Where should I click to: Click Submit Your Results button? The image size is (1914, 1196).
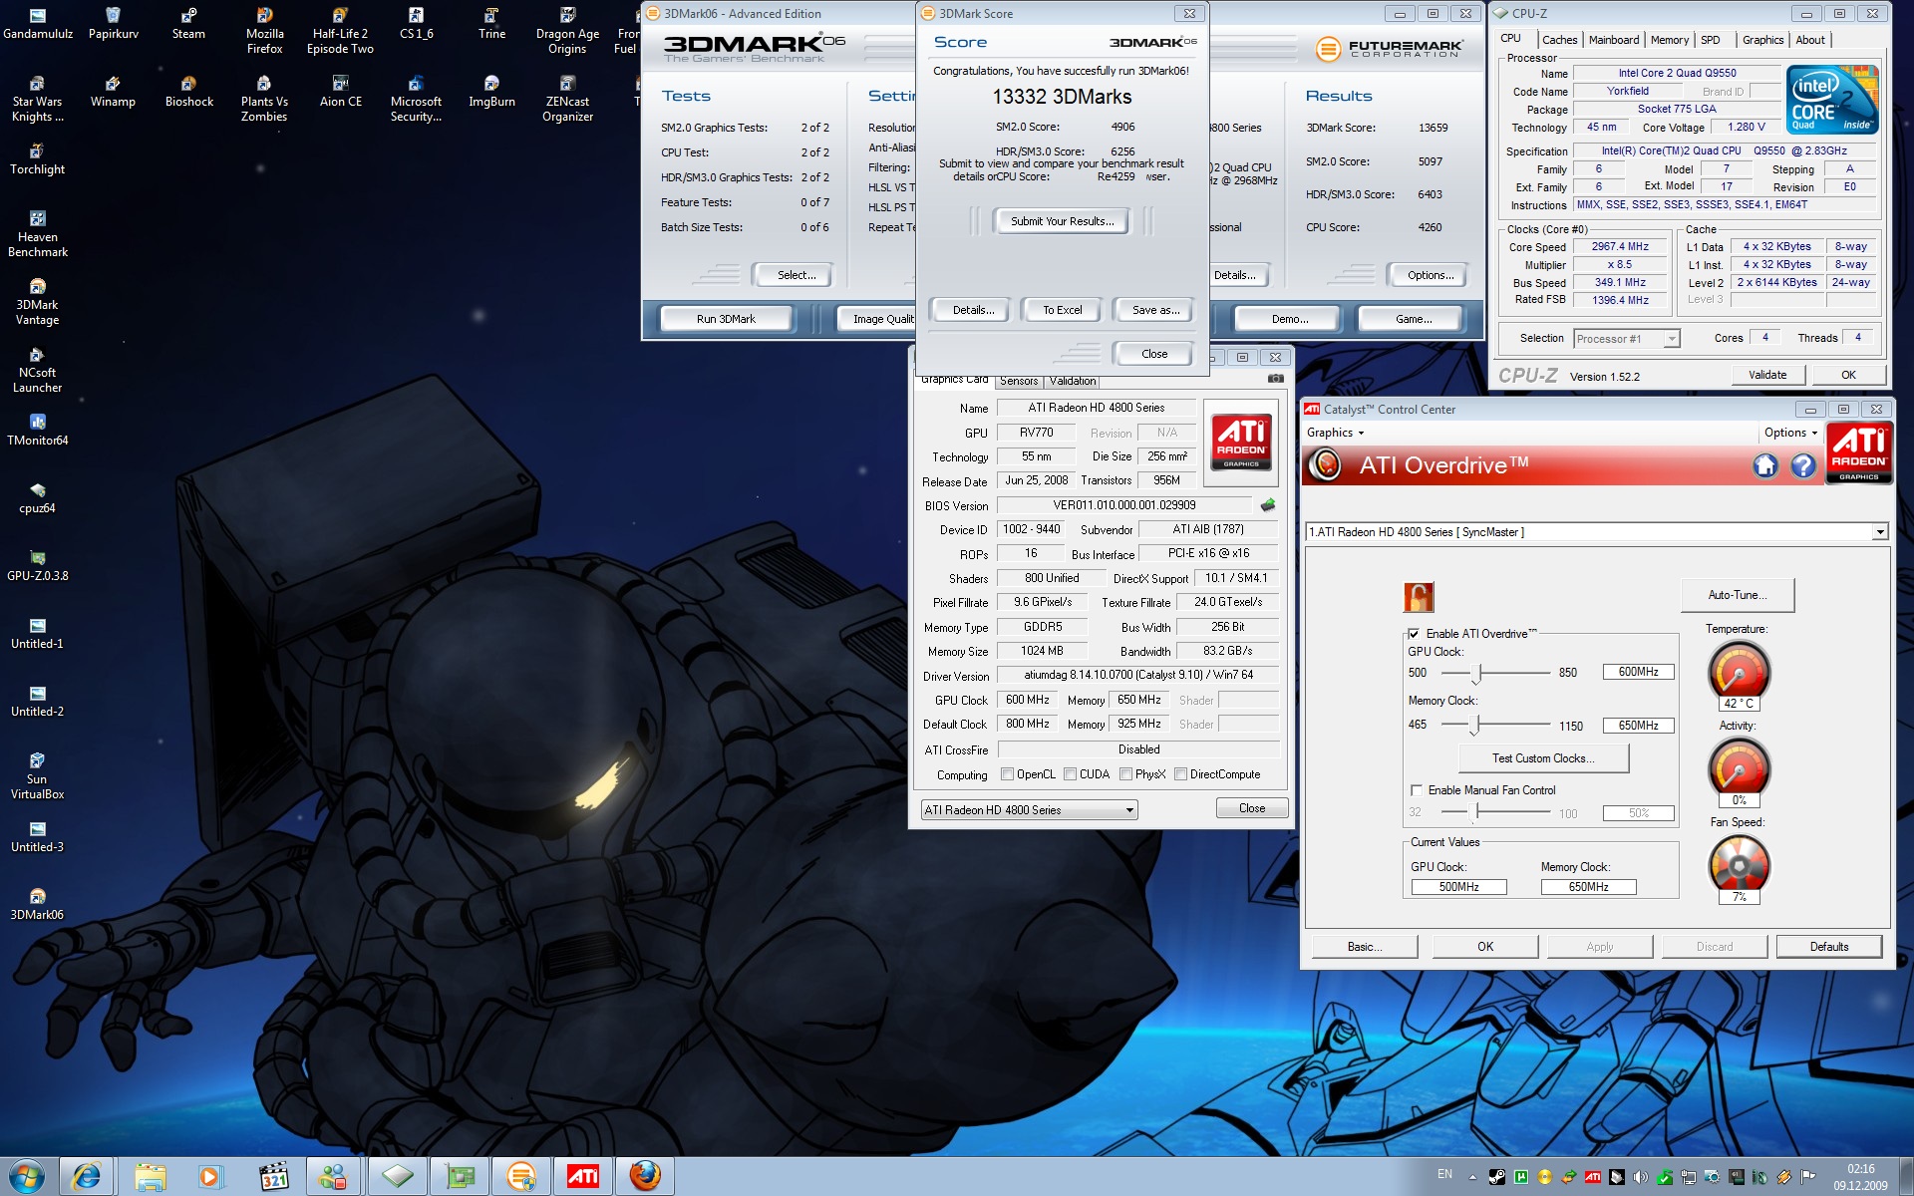[1062, 221]
